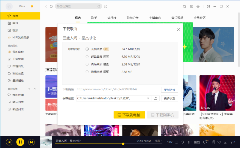Select 无损音质 lossless quality
240x148 pixels.
87,49
